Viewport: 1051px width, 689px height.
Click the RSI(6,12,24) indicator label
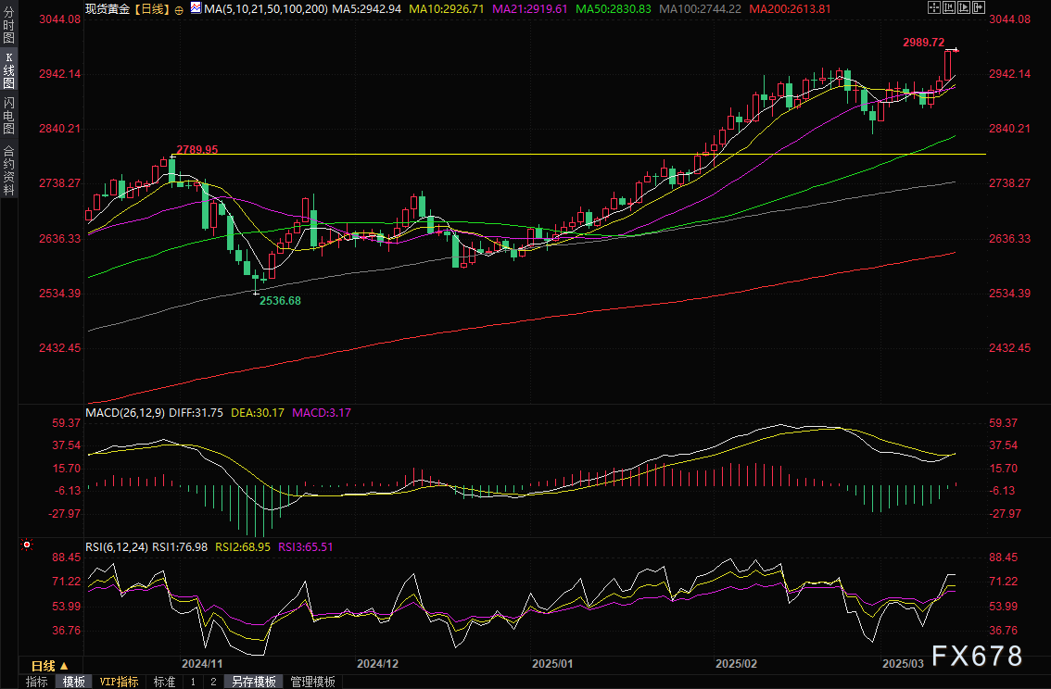coord(116,546)
